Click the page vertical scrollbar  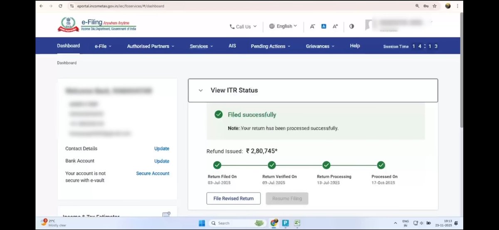pyautogui.click(x=461, y=71)
